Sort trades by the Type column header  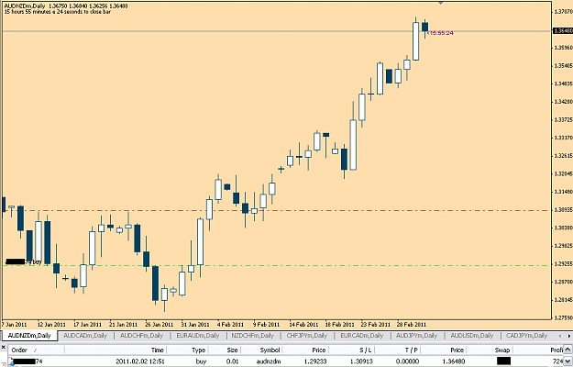187,350
